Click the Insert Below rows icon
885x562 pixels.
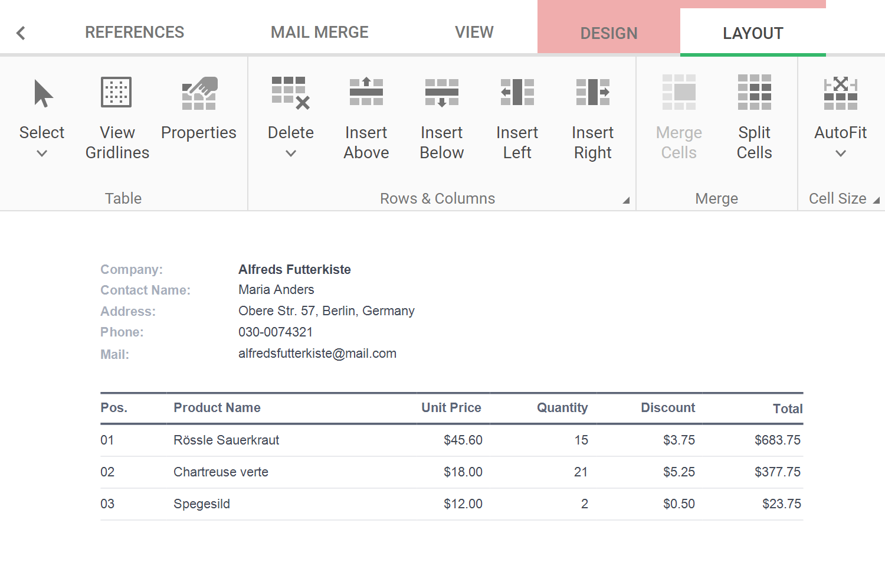coord(441,93)
